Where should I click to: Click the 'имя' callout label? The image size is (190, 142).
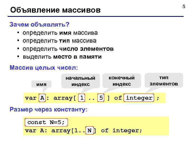click(x=41, y=84)
